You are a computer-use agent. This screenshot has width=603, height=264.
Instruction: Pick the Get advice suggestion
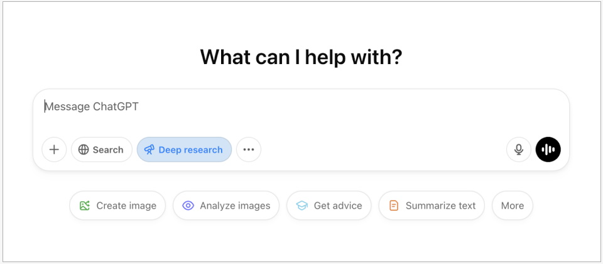[329, 206]
